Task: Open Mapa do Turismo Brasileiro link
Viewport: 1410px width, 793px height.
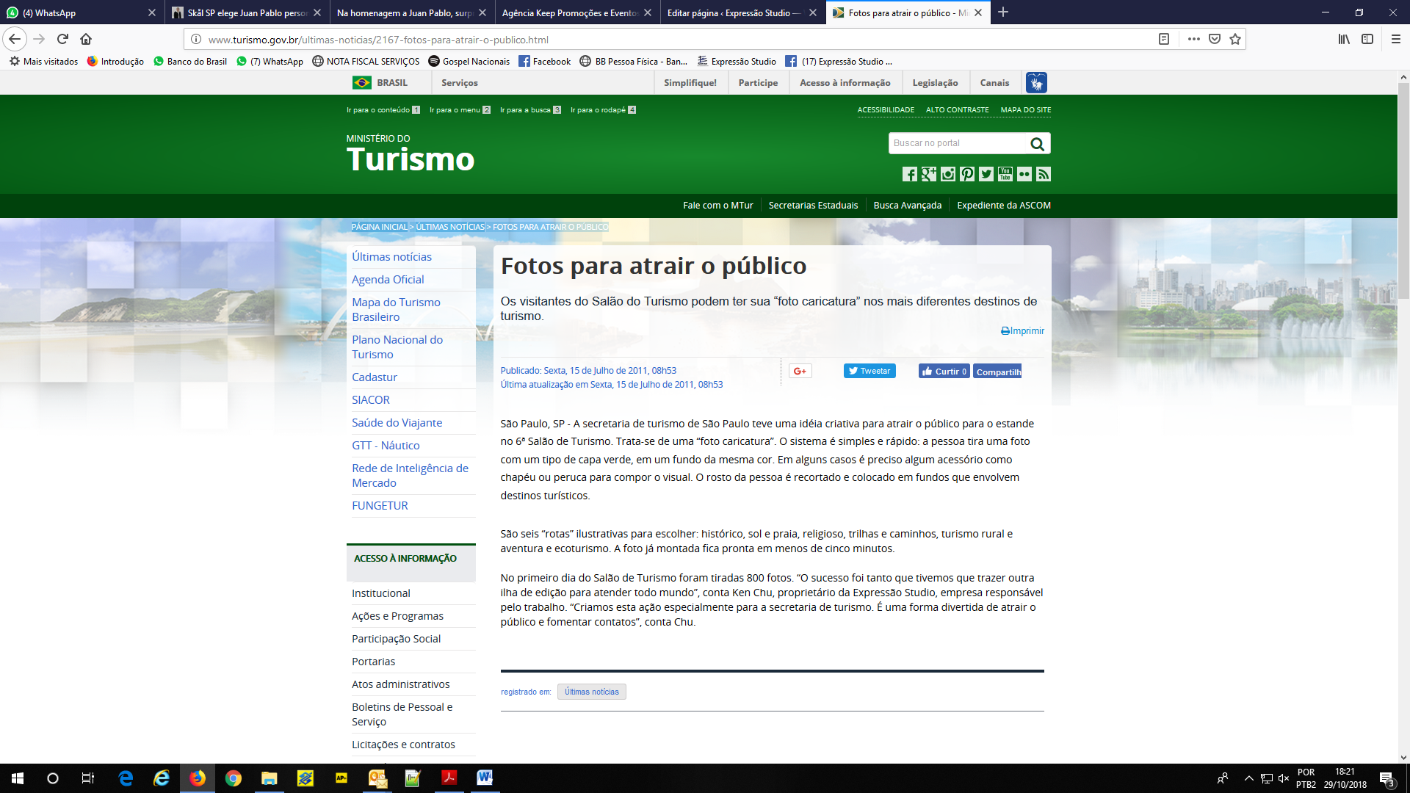Action: [x=396, y=310]
